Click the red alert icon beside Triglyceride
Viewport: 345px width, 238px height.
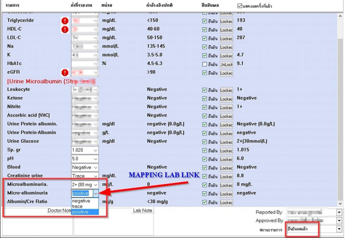pyautogui.click(x=65, y=21)
